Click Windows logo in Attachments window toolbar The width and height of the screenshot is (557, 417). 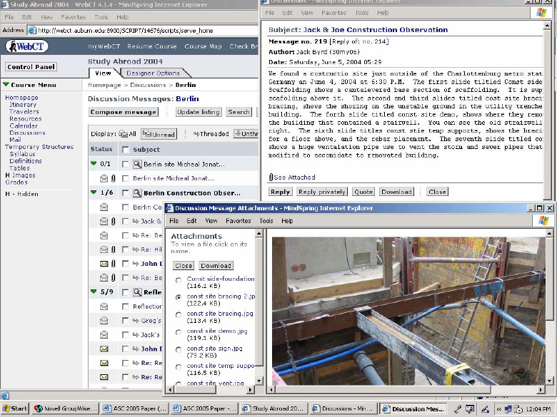pyautogui.click(x=543, y=220)
